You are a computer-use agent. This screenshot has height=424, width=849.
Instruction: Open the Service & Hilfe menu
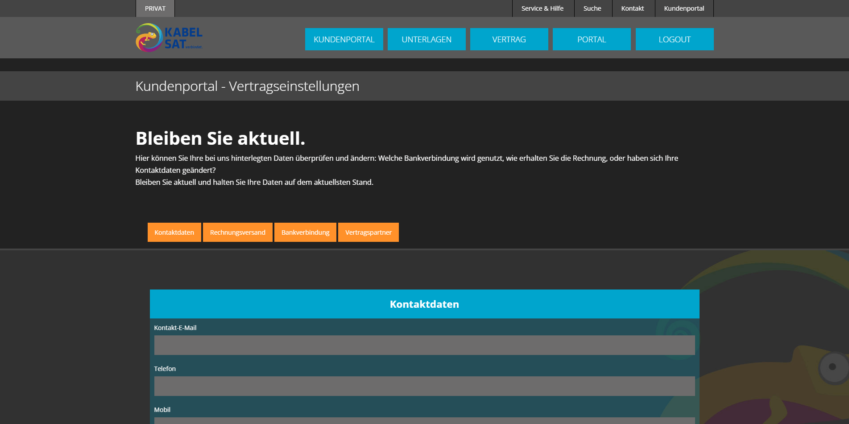[543, 8]
